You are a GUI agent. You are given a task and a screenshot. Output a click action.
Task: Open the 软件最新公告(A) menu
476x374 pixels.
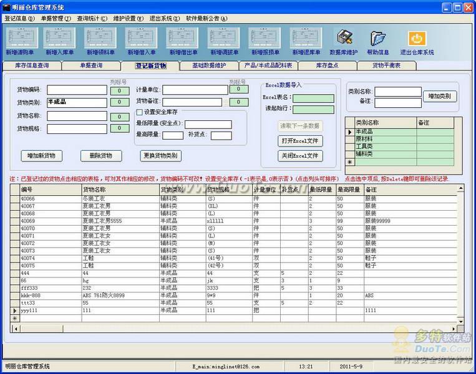tap(206, 19)
